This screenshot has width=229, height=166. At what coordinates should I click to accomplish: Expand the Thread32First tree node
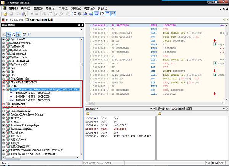pyautogui.click(x=4, y=103)
